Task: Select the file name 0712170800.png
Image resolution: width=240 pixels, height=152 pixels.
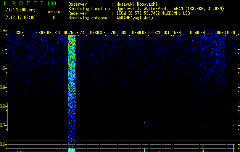Action: 19,10
